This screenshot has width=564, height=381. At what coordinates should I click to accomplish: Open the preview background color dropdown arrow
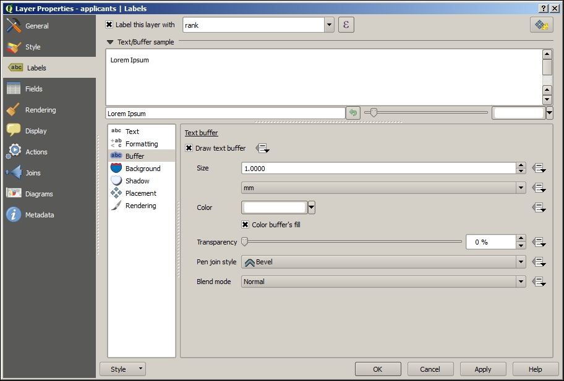click(x=549, y=113)
